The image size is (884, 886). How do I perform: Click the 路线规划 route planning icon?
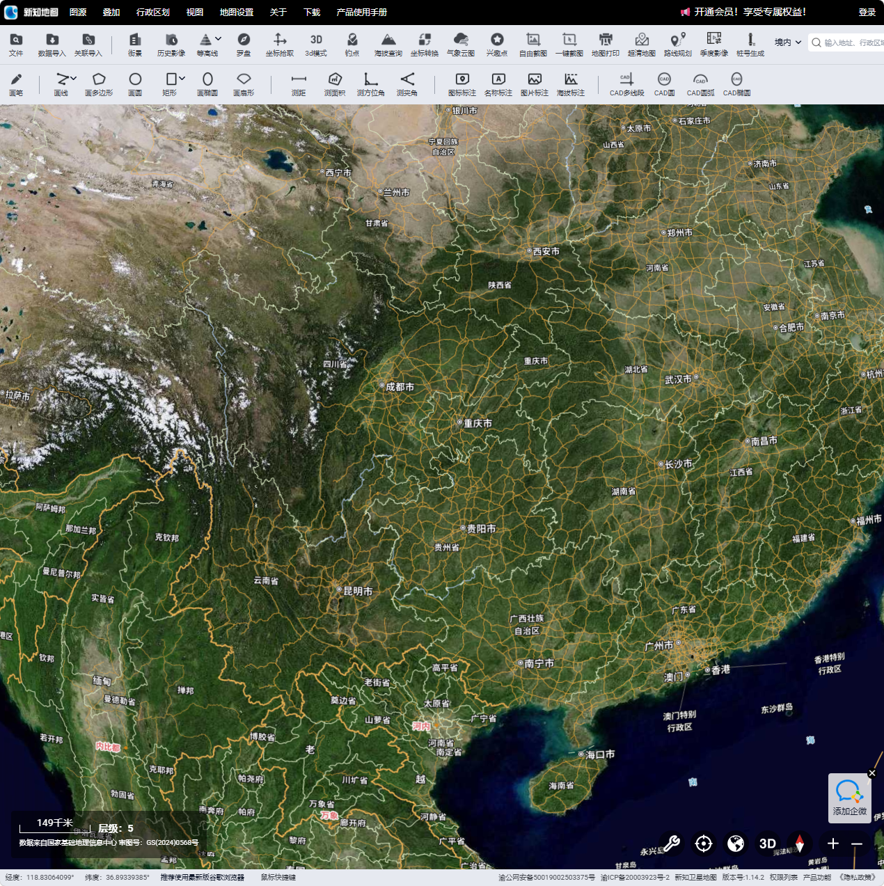677,44
